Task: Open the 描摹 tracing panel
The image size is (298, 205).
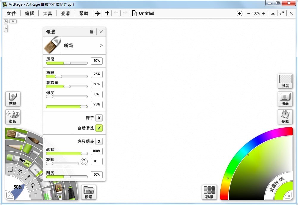Action: 285,99
